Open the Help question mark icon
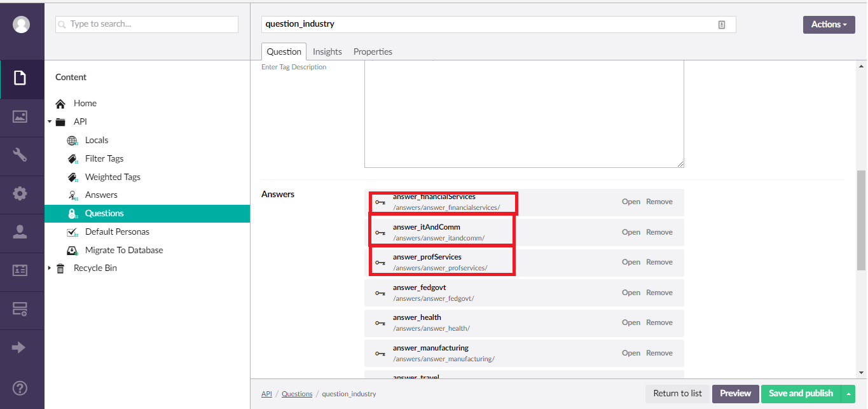 click(x=20, y=387)
